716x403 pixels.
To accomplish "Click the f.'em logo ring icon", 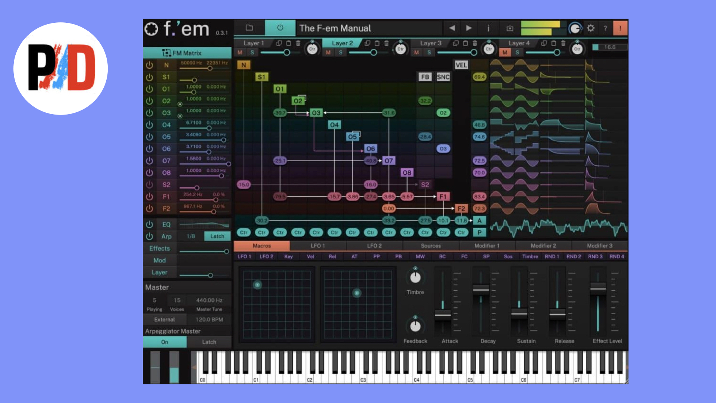I will 151,29.
